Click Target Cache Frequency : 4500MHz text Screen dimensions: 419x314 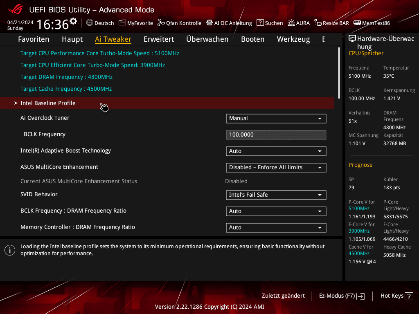click(x=66, y=89)
